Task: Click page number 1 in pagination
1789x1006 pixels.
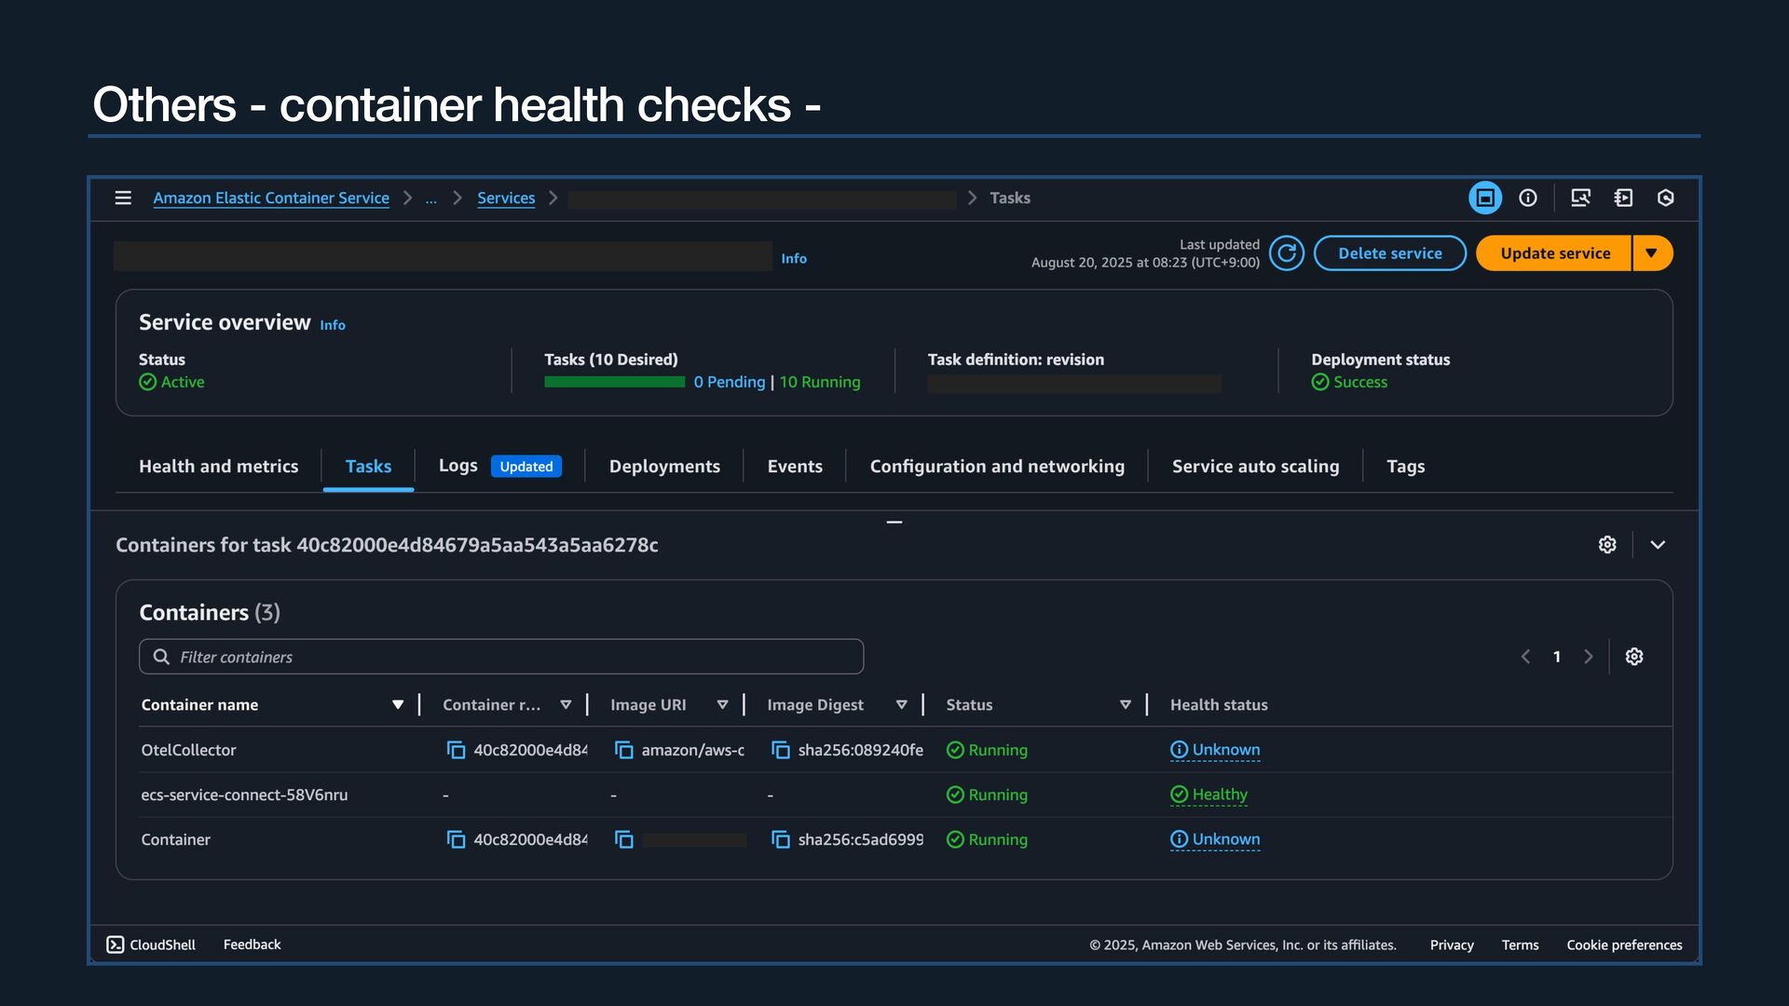Action: tap(1557, 657)
